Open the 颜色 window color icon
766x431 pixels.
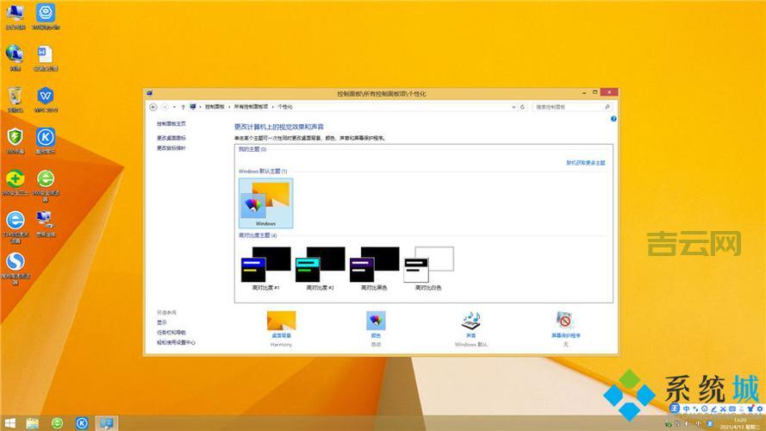click(x=376, y=322)
